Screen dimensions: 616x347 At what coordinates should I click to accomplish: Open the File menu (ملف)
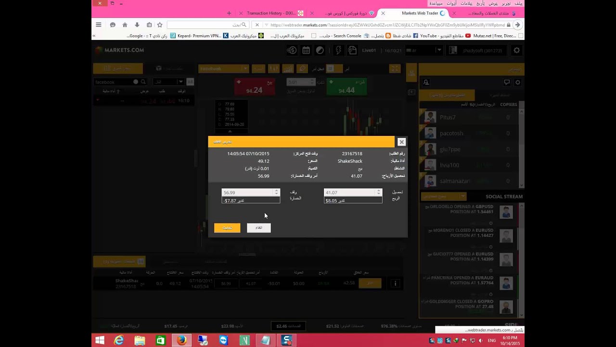(x=518, y=3)
